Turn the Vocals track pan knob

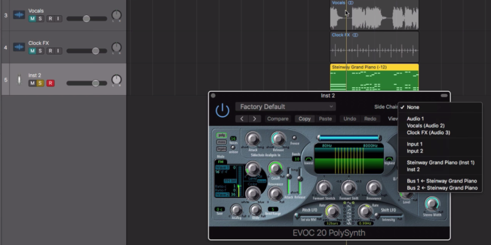point(116,14)
